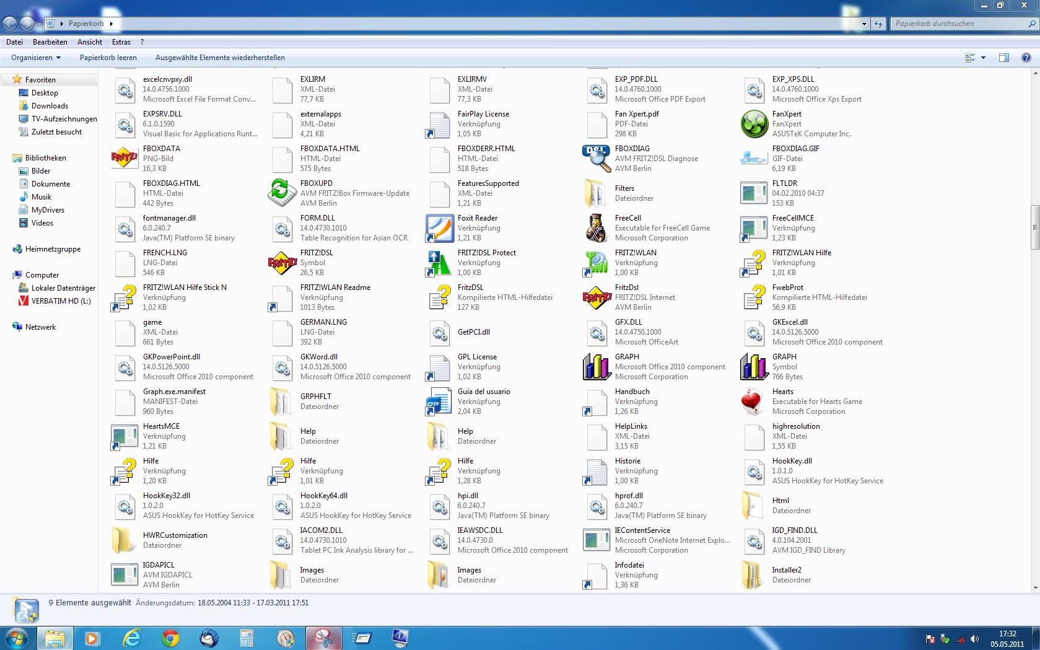
Task: Select the FritzDsl FRITZ!DSL Internet icon
Action: point(596,297)
